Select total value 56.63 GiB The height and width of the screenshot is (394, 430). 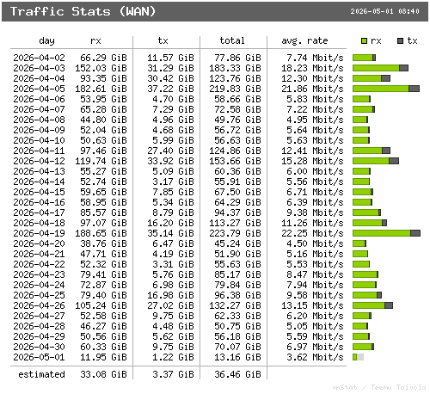click(x=237, y=140)
